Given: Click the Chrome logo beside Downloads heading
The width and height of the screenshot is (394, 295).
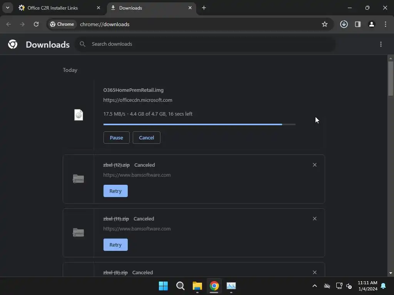Looking at the screenshot, I should point(13,44).
